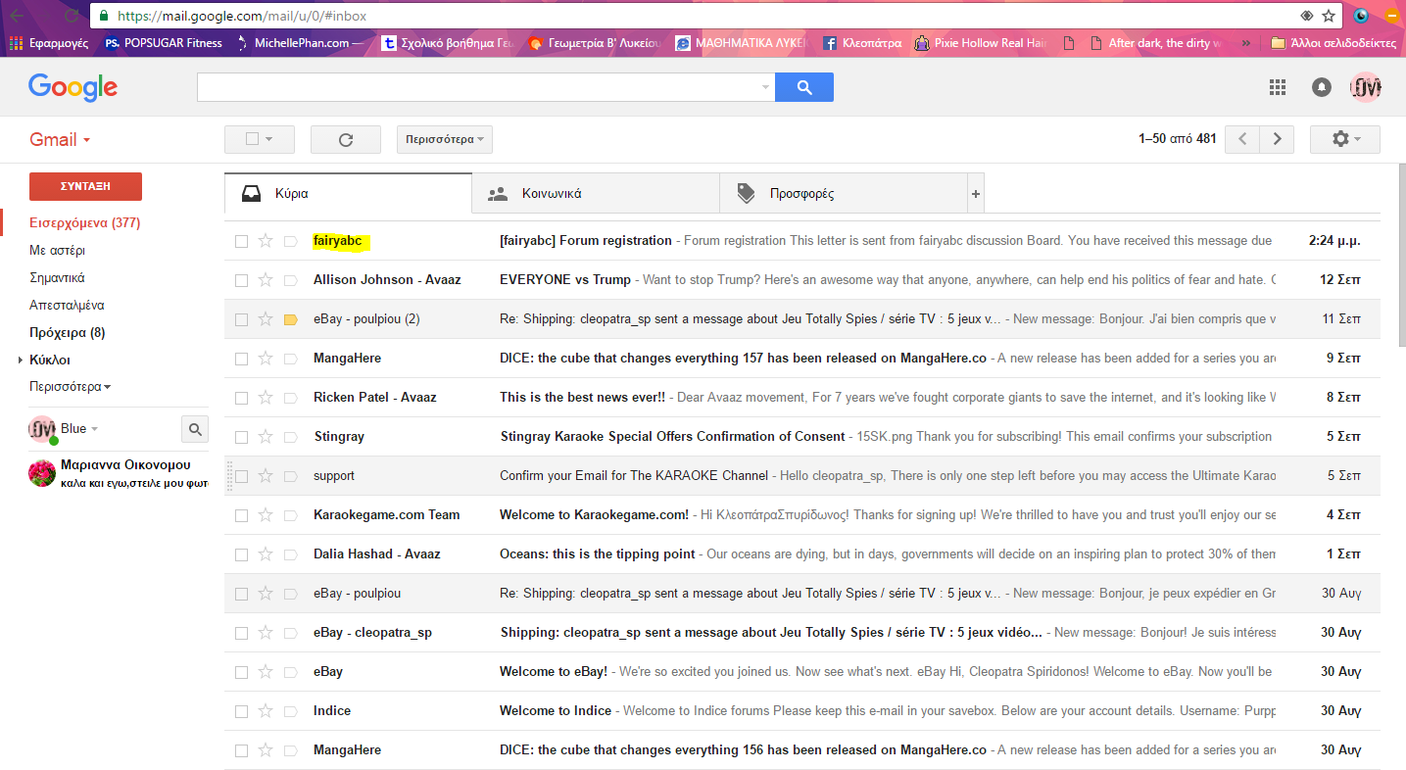Toggle importance marker on eBay - poulpiou (2) email

coord(290,319)
